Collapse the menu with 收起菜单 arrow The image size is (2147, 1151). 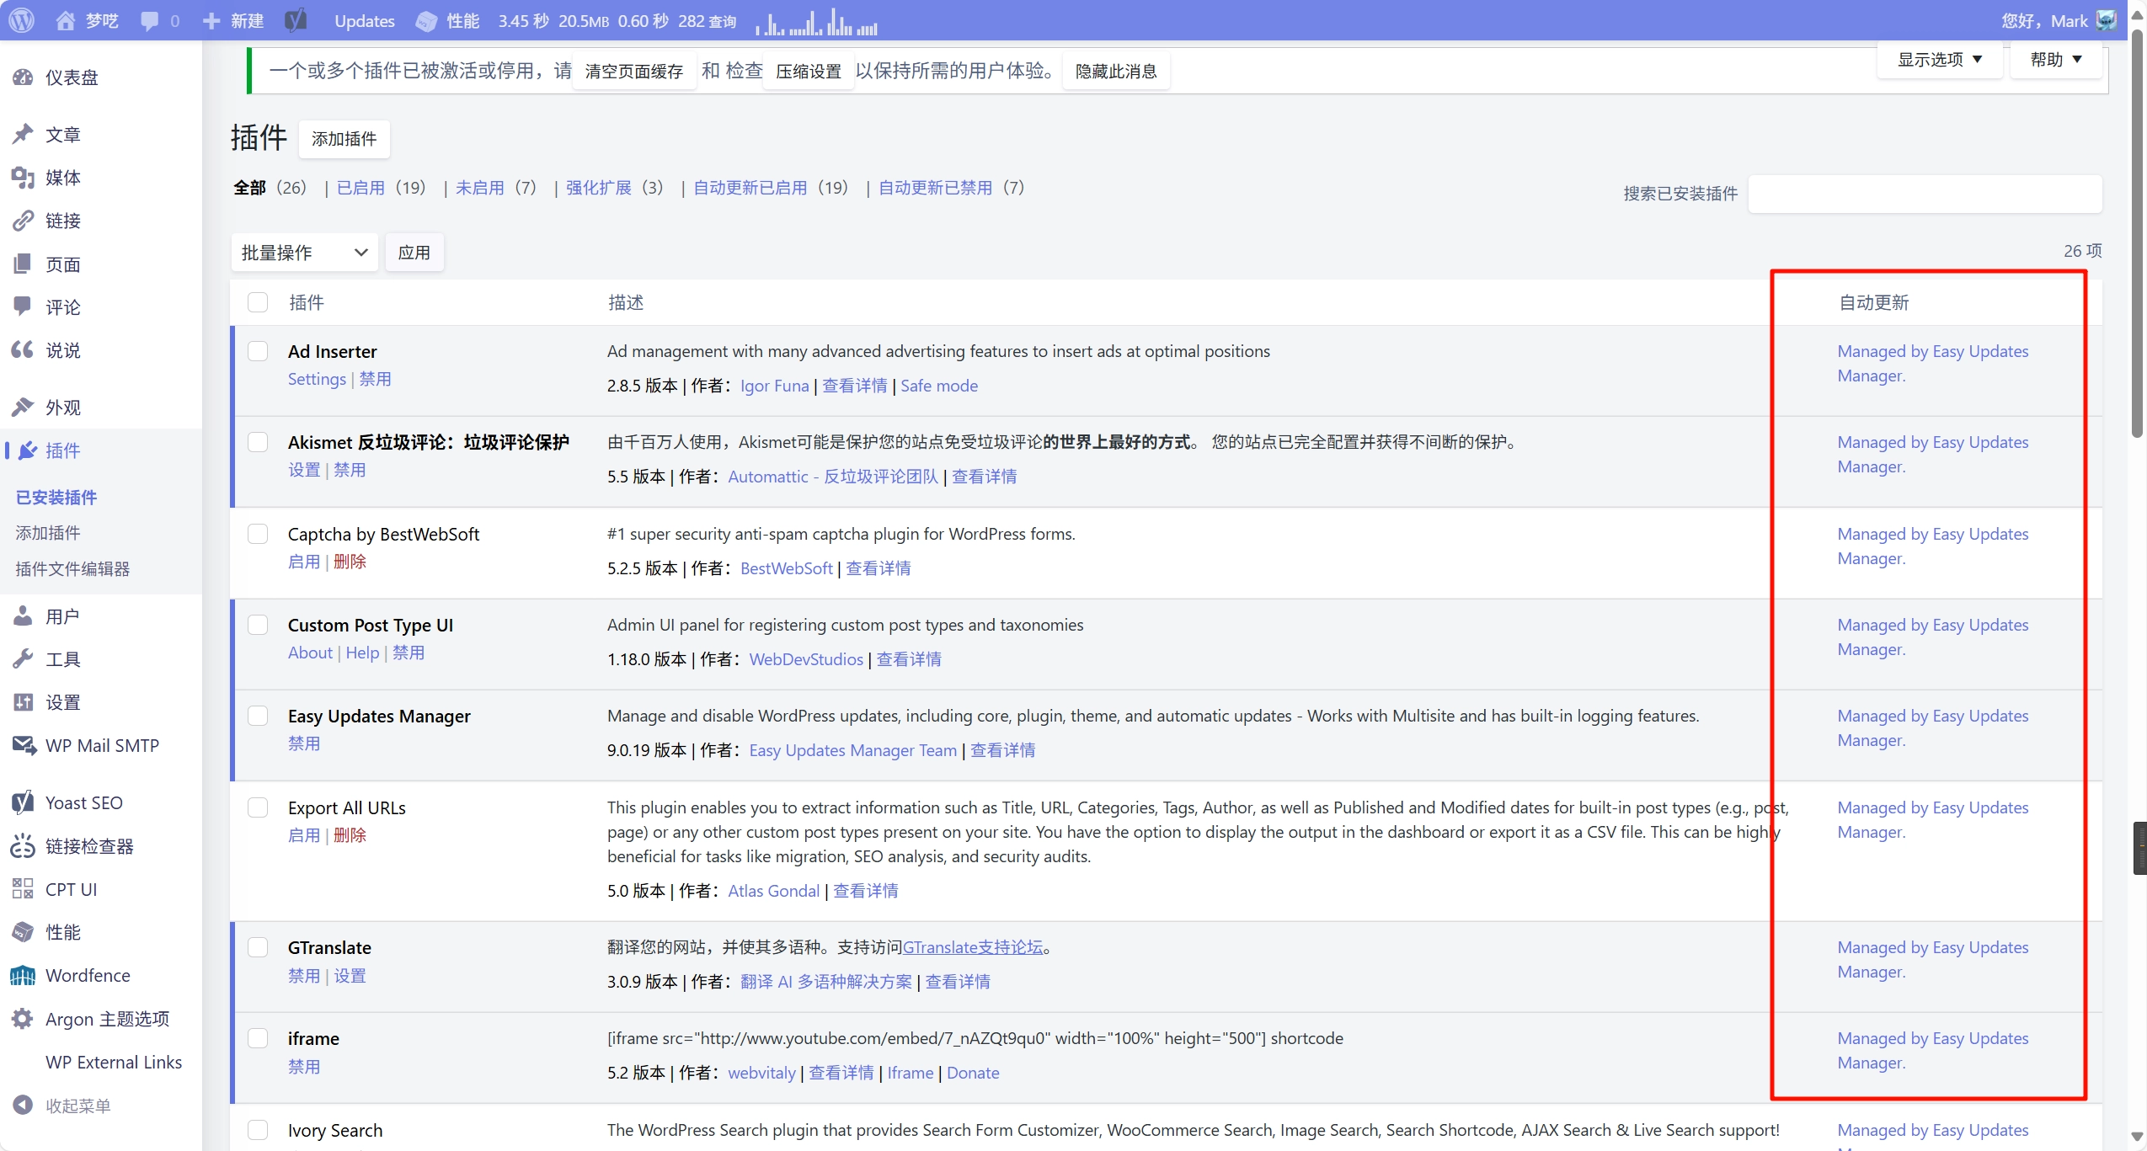tap(23, 1105)
